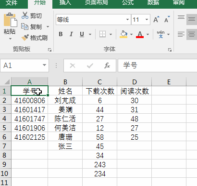Click the Select All corner triangle
This screenshot has width=197, height=186.
coord(7,82)
